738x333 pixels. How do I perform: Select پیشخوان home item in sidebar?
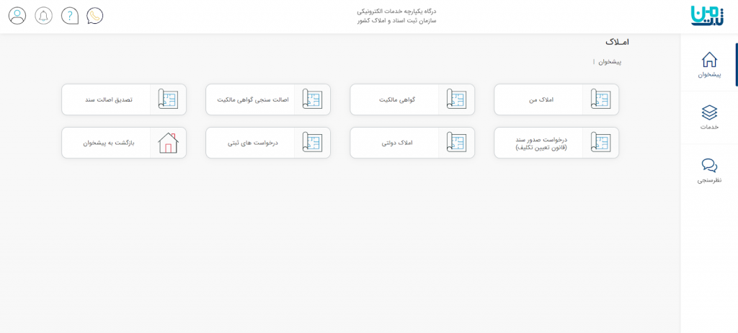pos(709,64)
